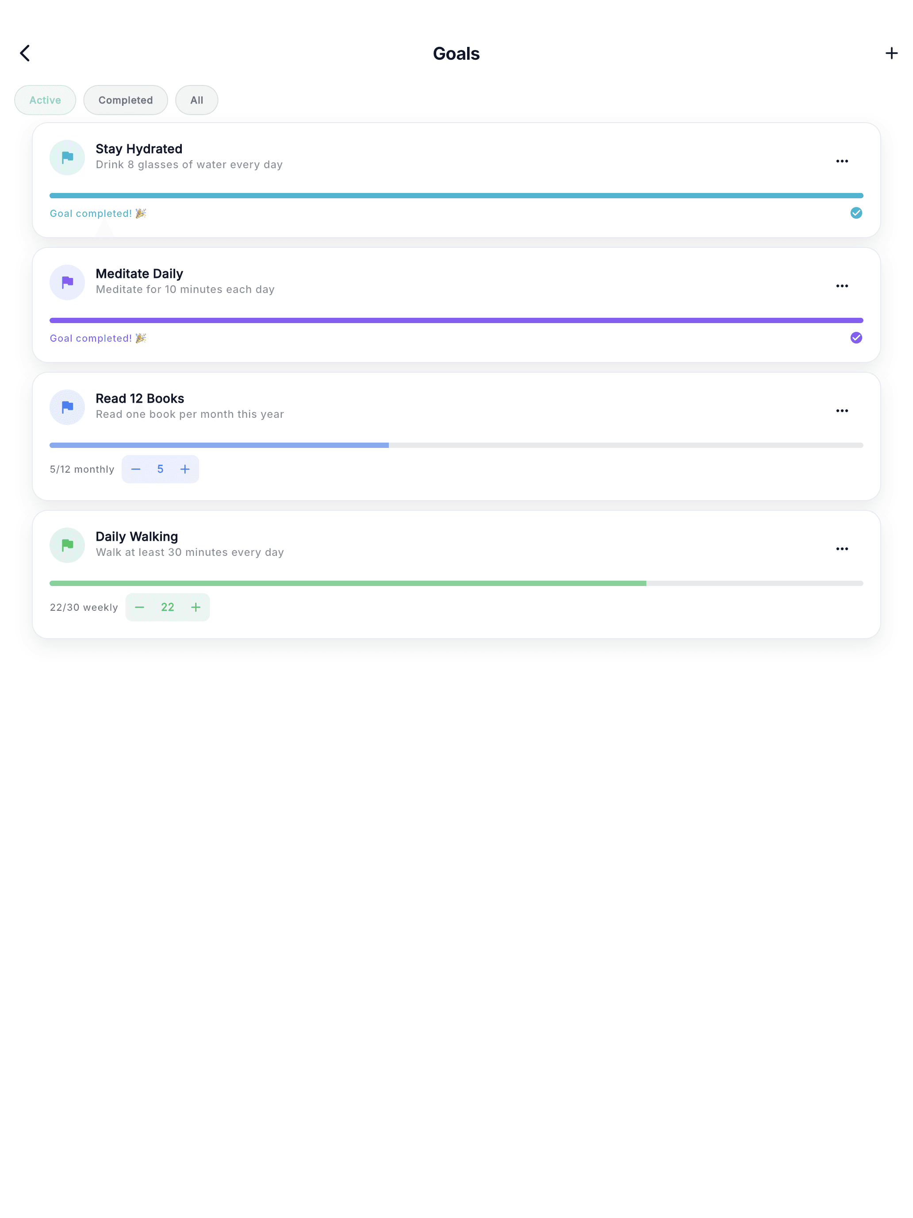Click the Meditate Daily purple flag icon

pos(67,282)
